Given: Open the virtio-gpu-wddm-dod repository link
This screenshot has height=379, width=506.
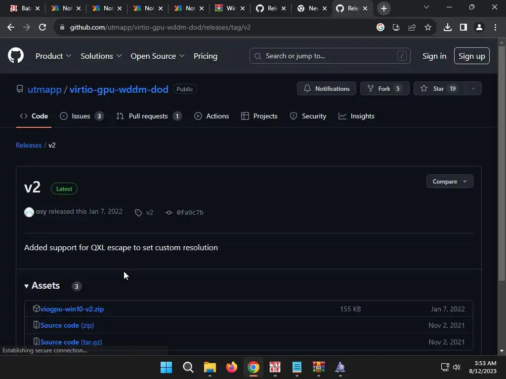Looking at the screenshot, I should (x=119, y=89).
